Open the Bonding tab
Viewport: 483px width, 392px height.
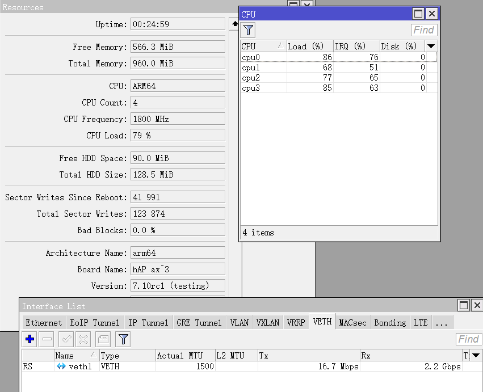coord(390,322)
